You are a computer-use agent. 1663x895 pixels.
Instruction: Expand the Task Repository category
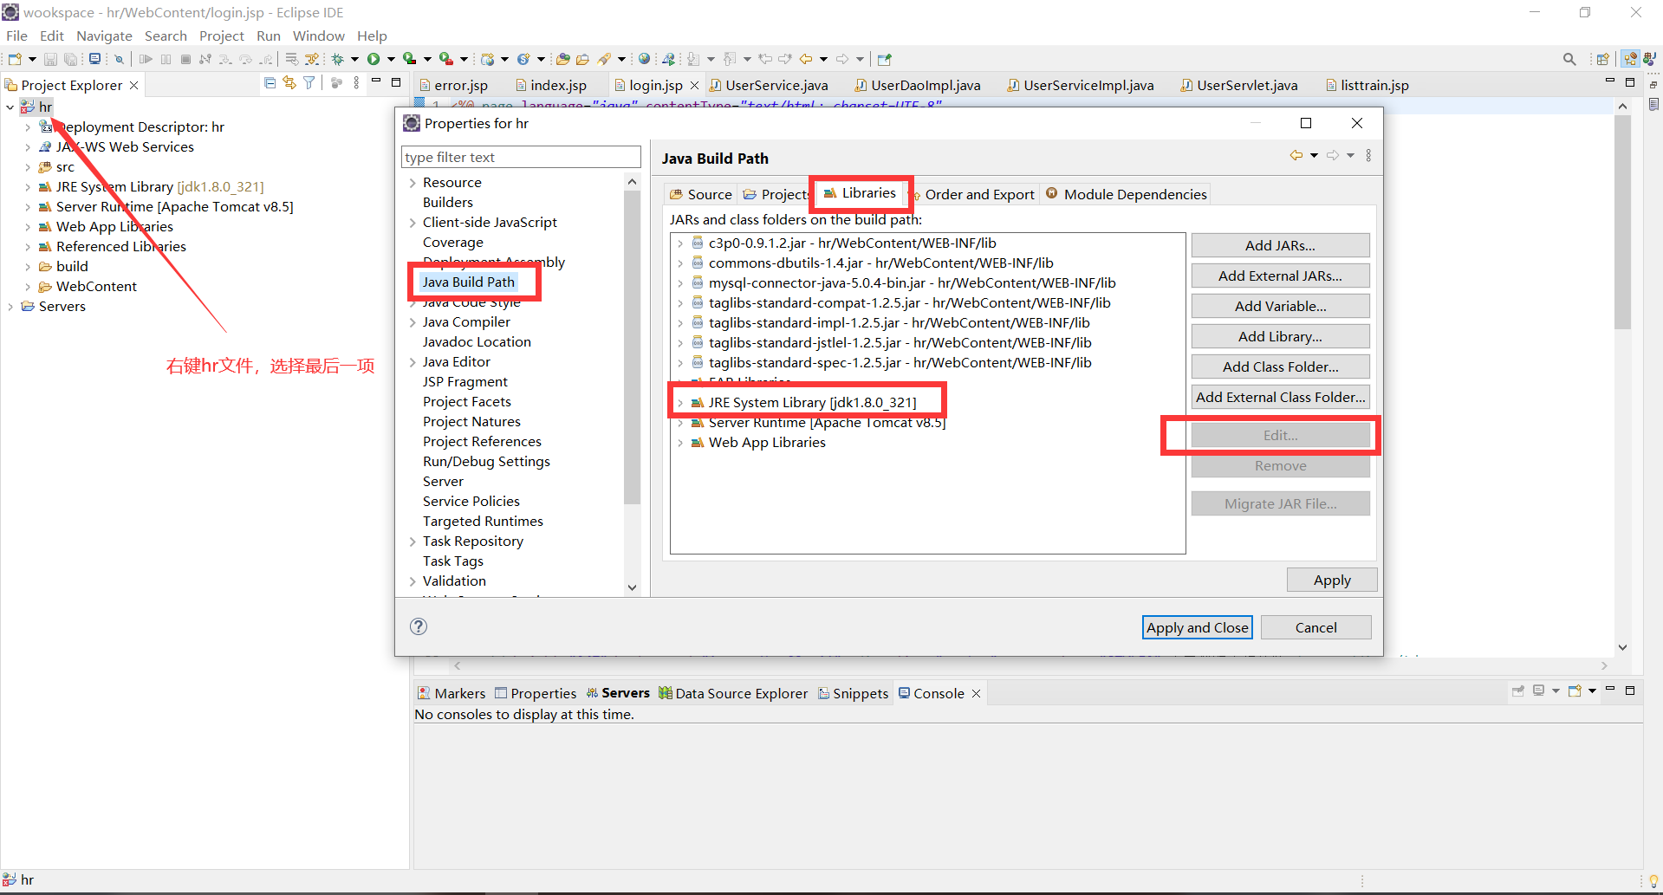[x=413, y=542]
